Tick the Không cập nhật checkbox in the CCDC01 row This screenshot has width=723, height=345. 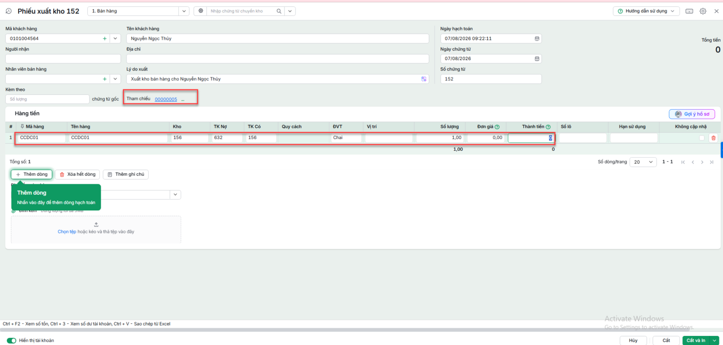pyautogui.click(x=702, y=138)
